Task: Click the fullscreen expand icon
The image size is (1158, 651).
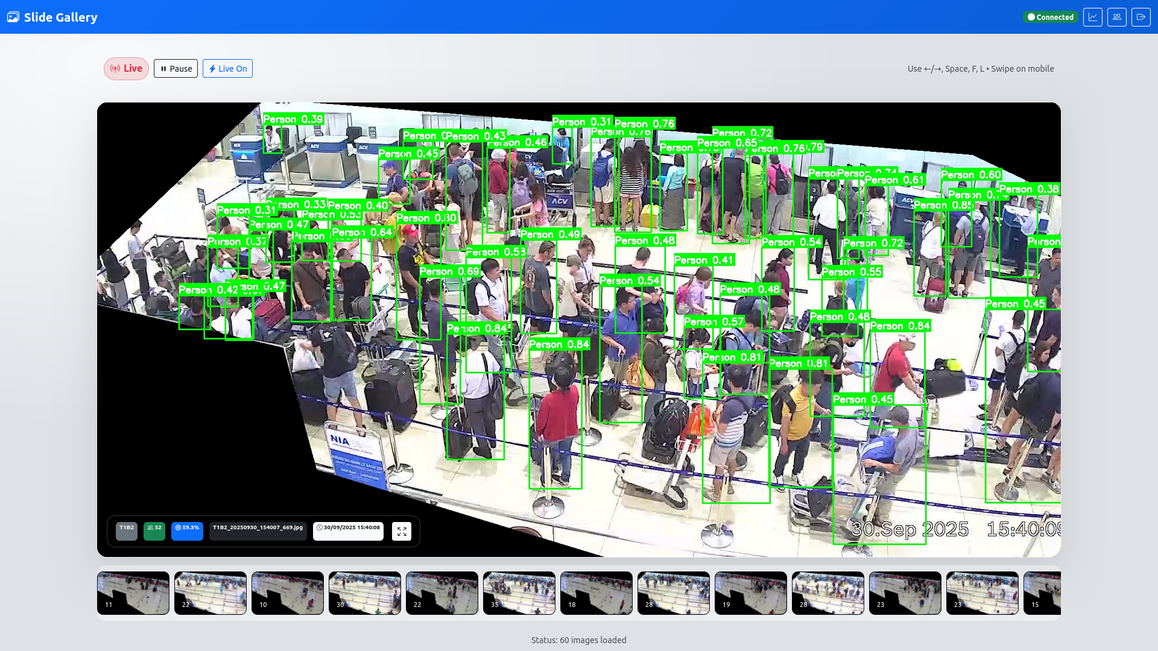Action: (402, 531)
